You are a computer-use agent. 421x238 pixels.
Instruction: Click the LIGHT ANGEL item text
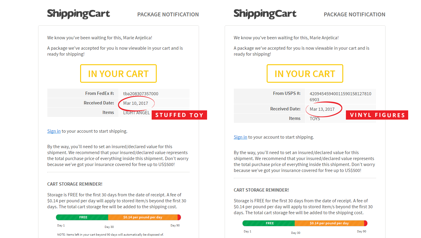(x=136, y=112)
